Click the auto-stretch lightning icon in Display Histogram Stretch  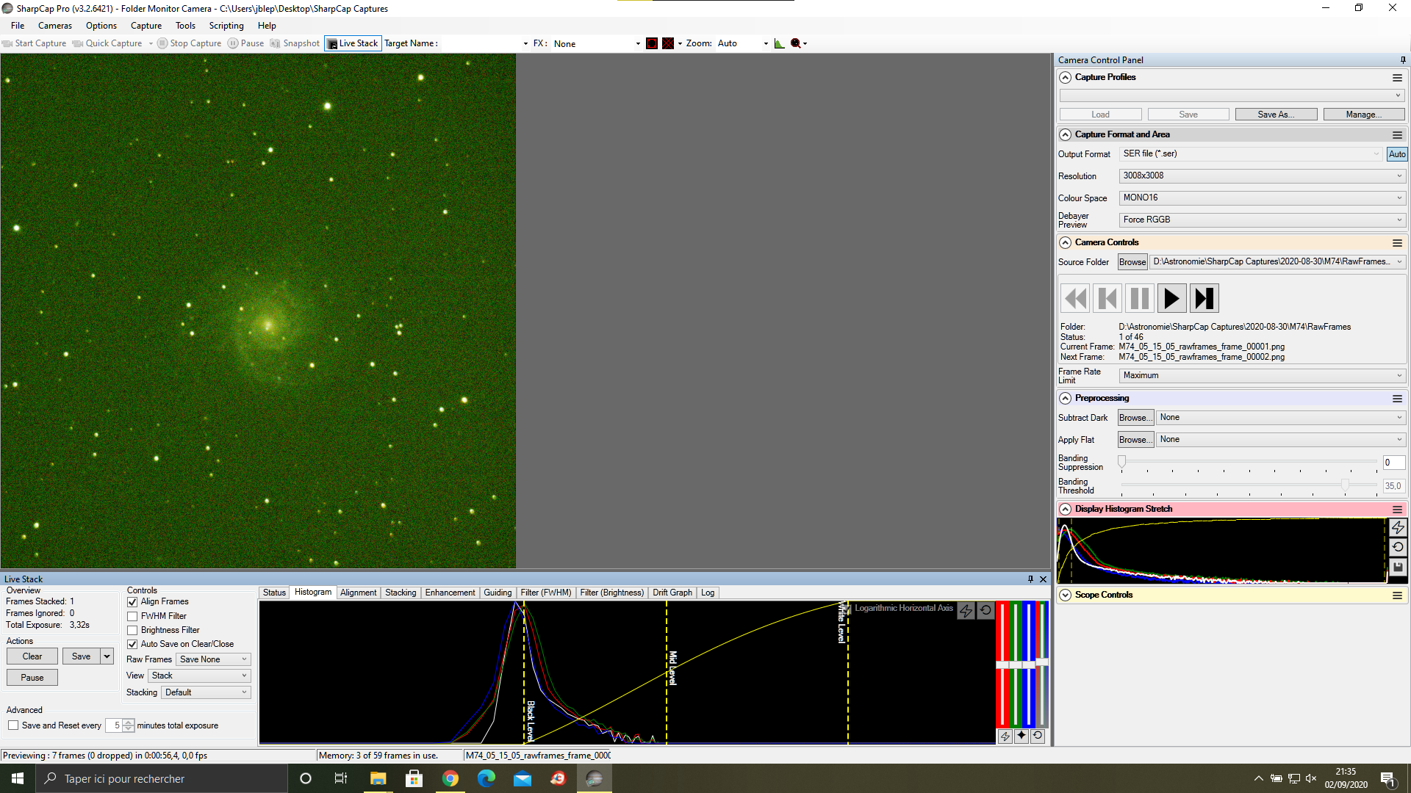point(1398,527)
